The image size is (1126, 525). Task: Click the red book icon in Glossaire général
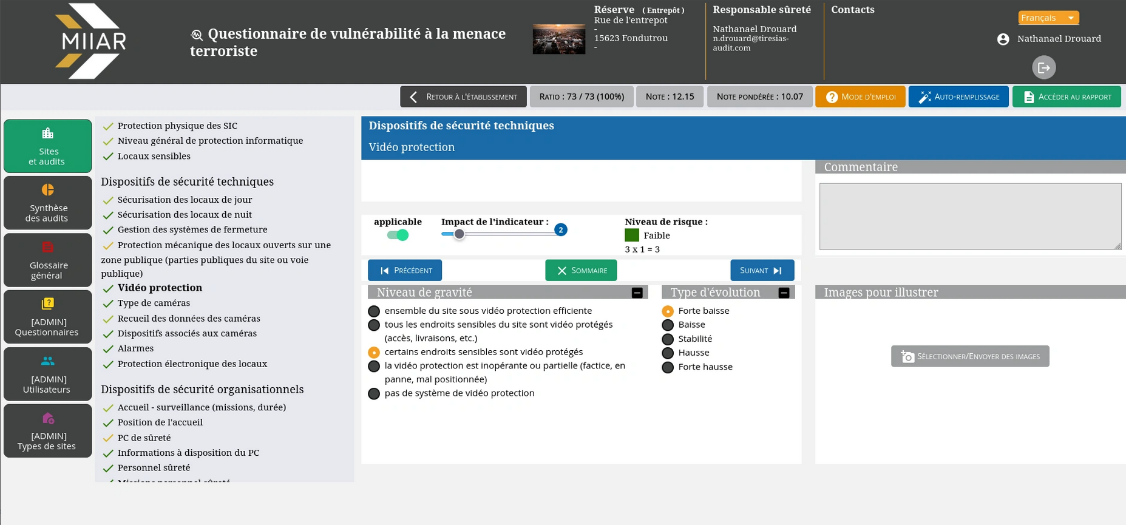coord(48,247)
